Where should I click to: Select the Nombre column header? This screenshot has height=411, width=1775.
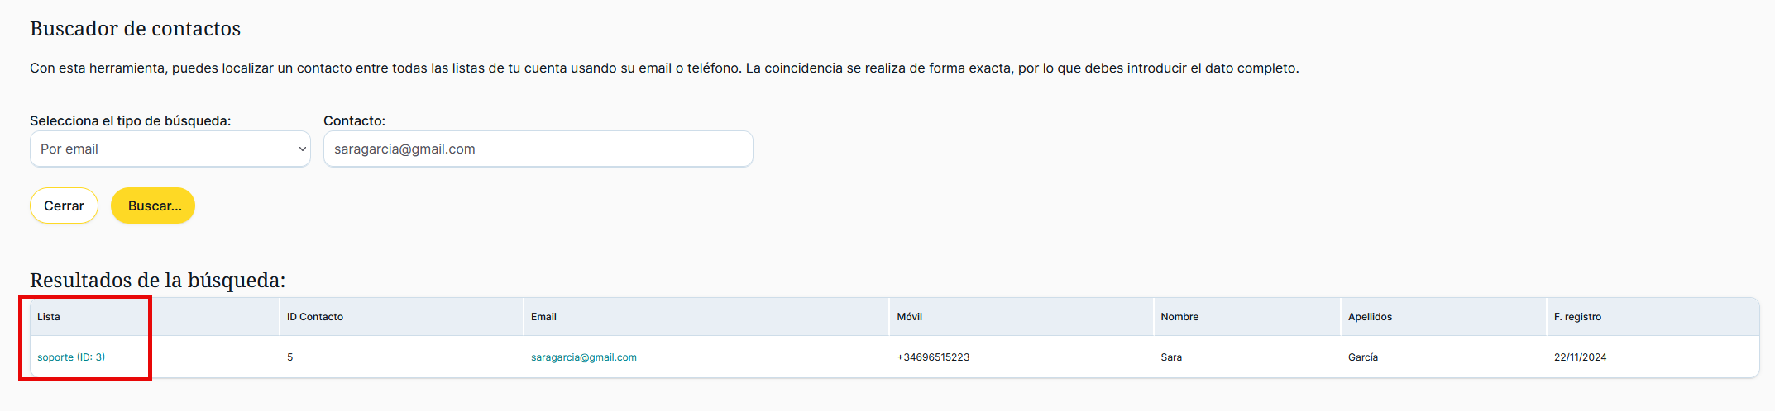coord(1179,317)
